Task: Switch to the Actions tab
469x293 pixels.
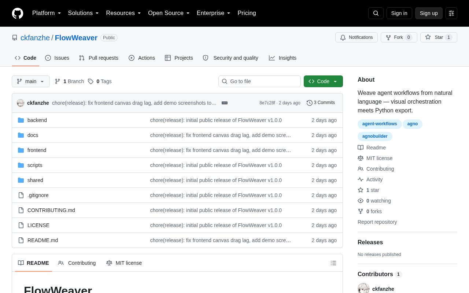Action: click(142, 58)
